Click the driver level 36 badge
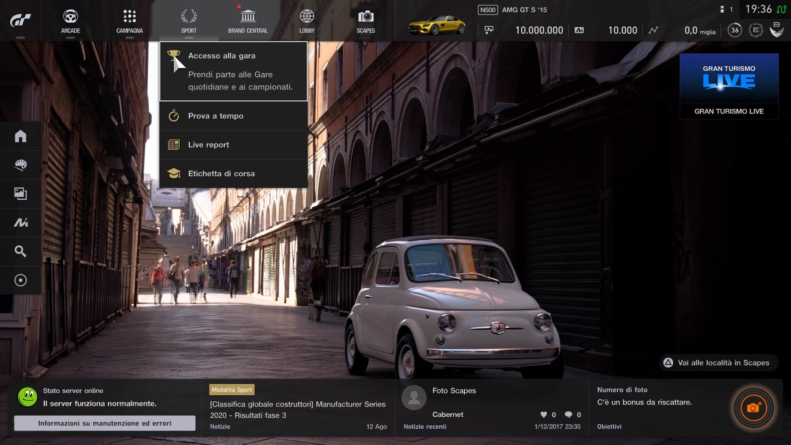This screenshot has height=445, width=791. coord(734,30)
